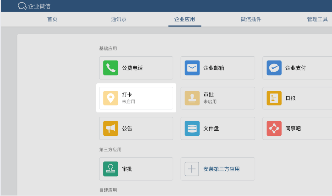The height and width of the screenshot is (196, 332).
Task: Click the blue 企业邮箱 envelope icon
Action: (192, 68)
